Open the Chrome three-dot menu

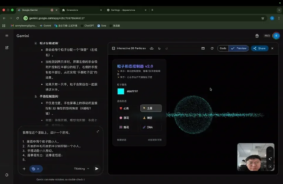[x=279, y=18]
